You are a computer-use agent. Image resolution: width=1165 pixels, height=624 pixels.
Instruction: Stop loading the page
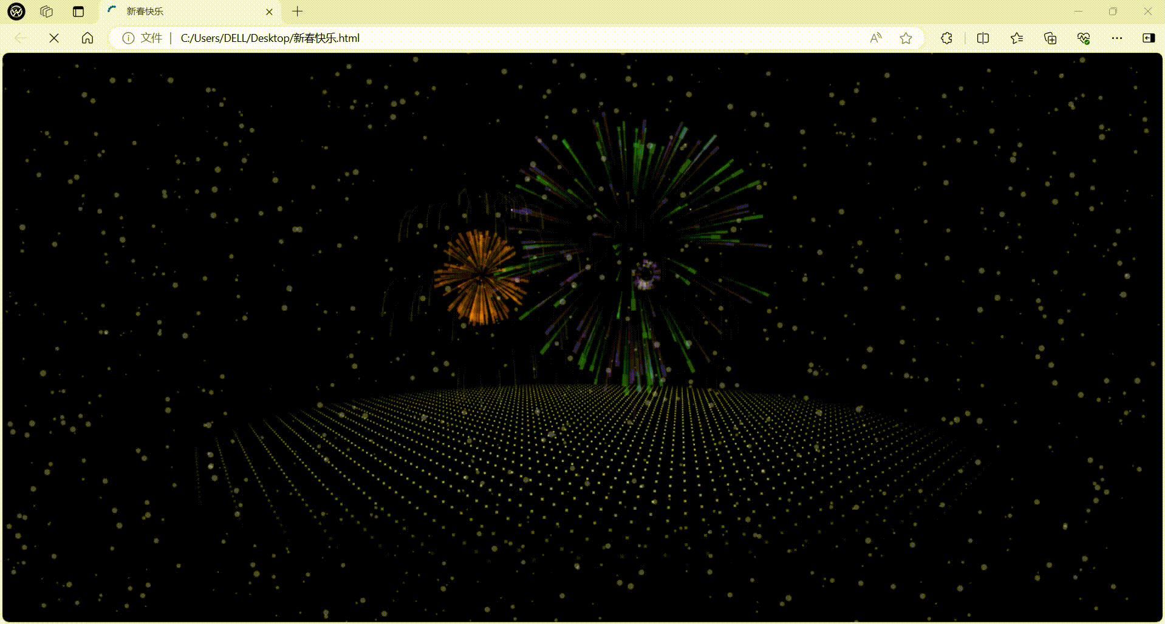pyautogui.click(x=54, y=38)
